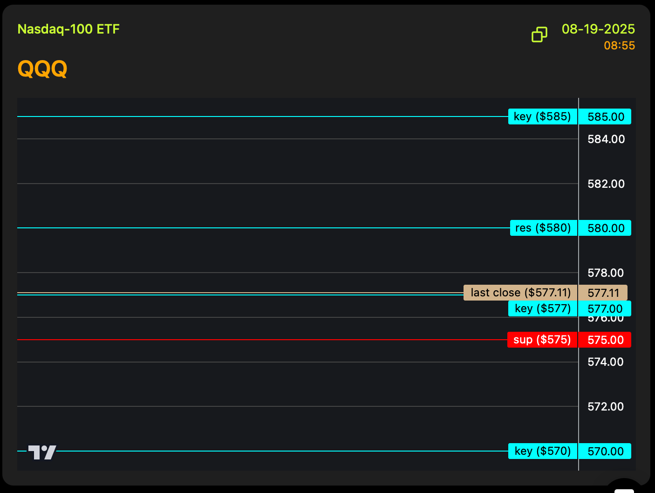Click the 08:55 time text

tap(620, 45)
